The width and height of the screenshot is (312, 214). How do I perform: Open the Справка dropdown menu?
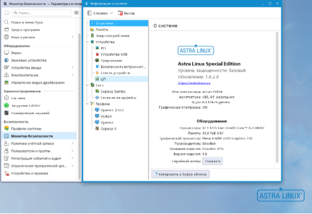point(101,13)
